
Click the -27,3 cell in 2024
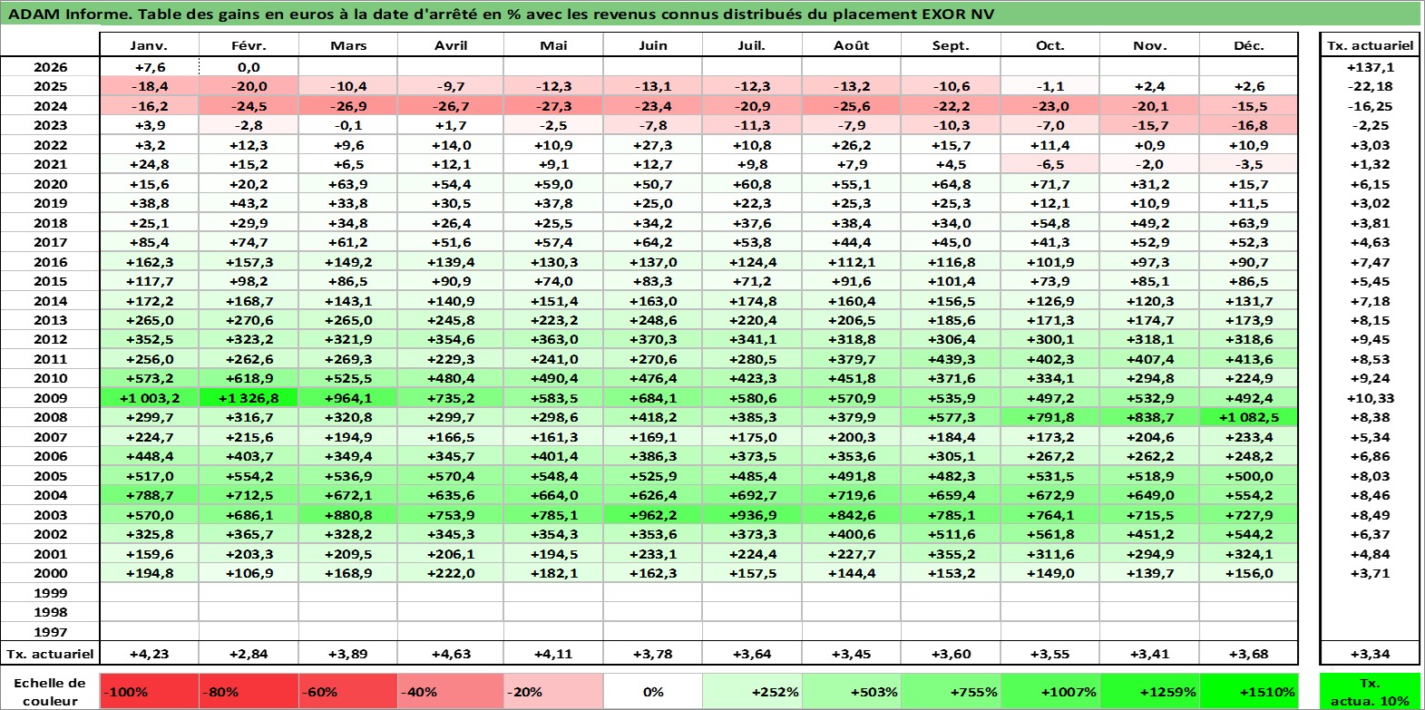pos(553,106)
